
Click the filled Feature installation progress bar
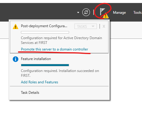(45, 65)
